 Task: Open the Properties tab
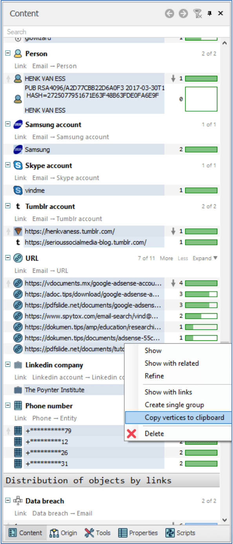(138, 533)
